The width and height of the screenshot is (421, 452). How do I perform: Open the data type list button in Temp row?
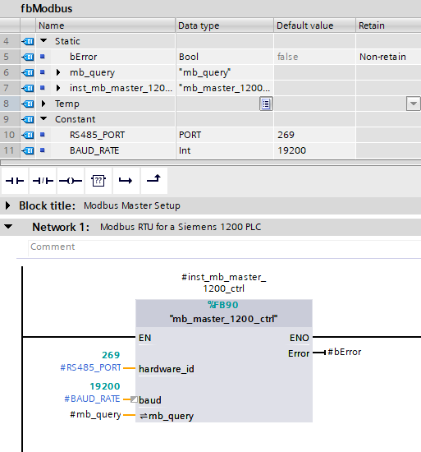(x=266, y=104)
